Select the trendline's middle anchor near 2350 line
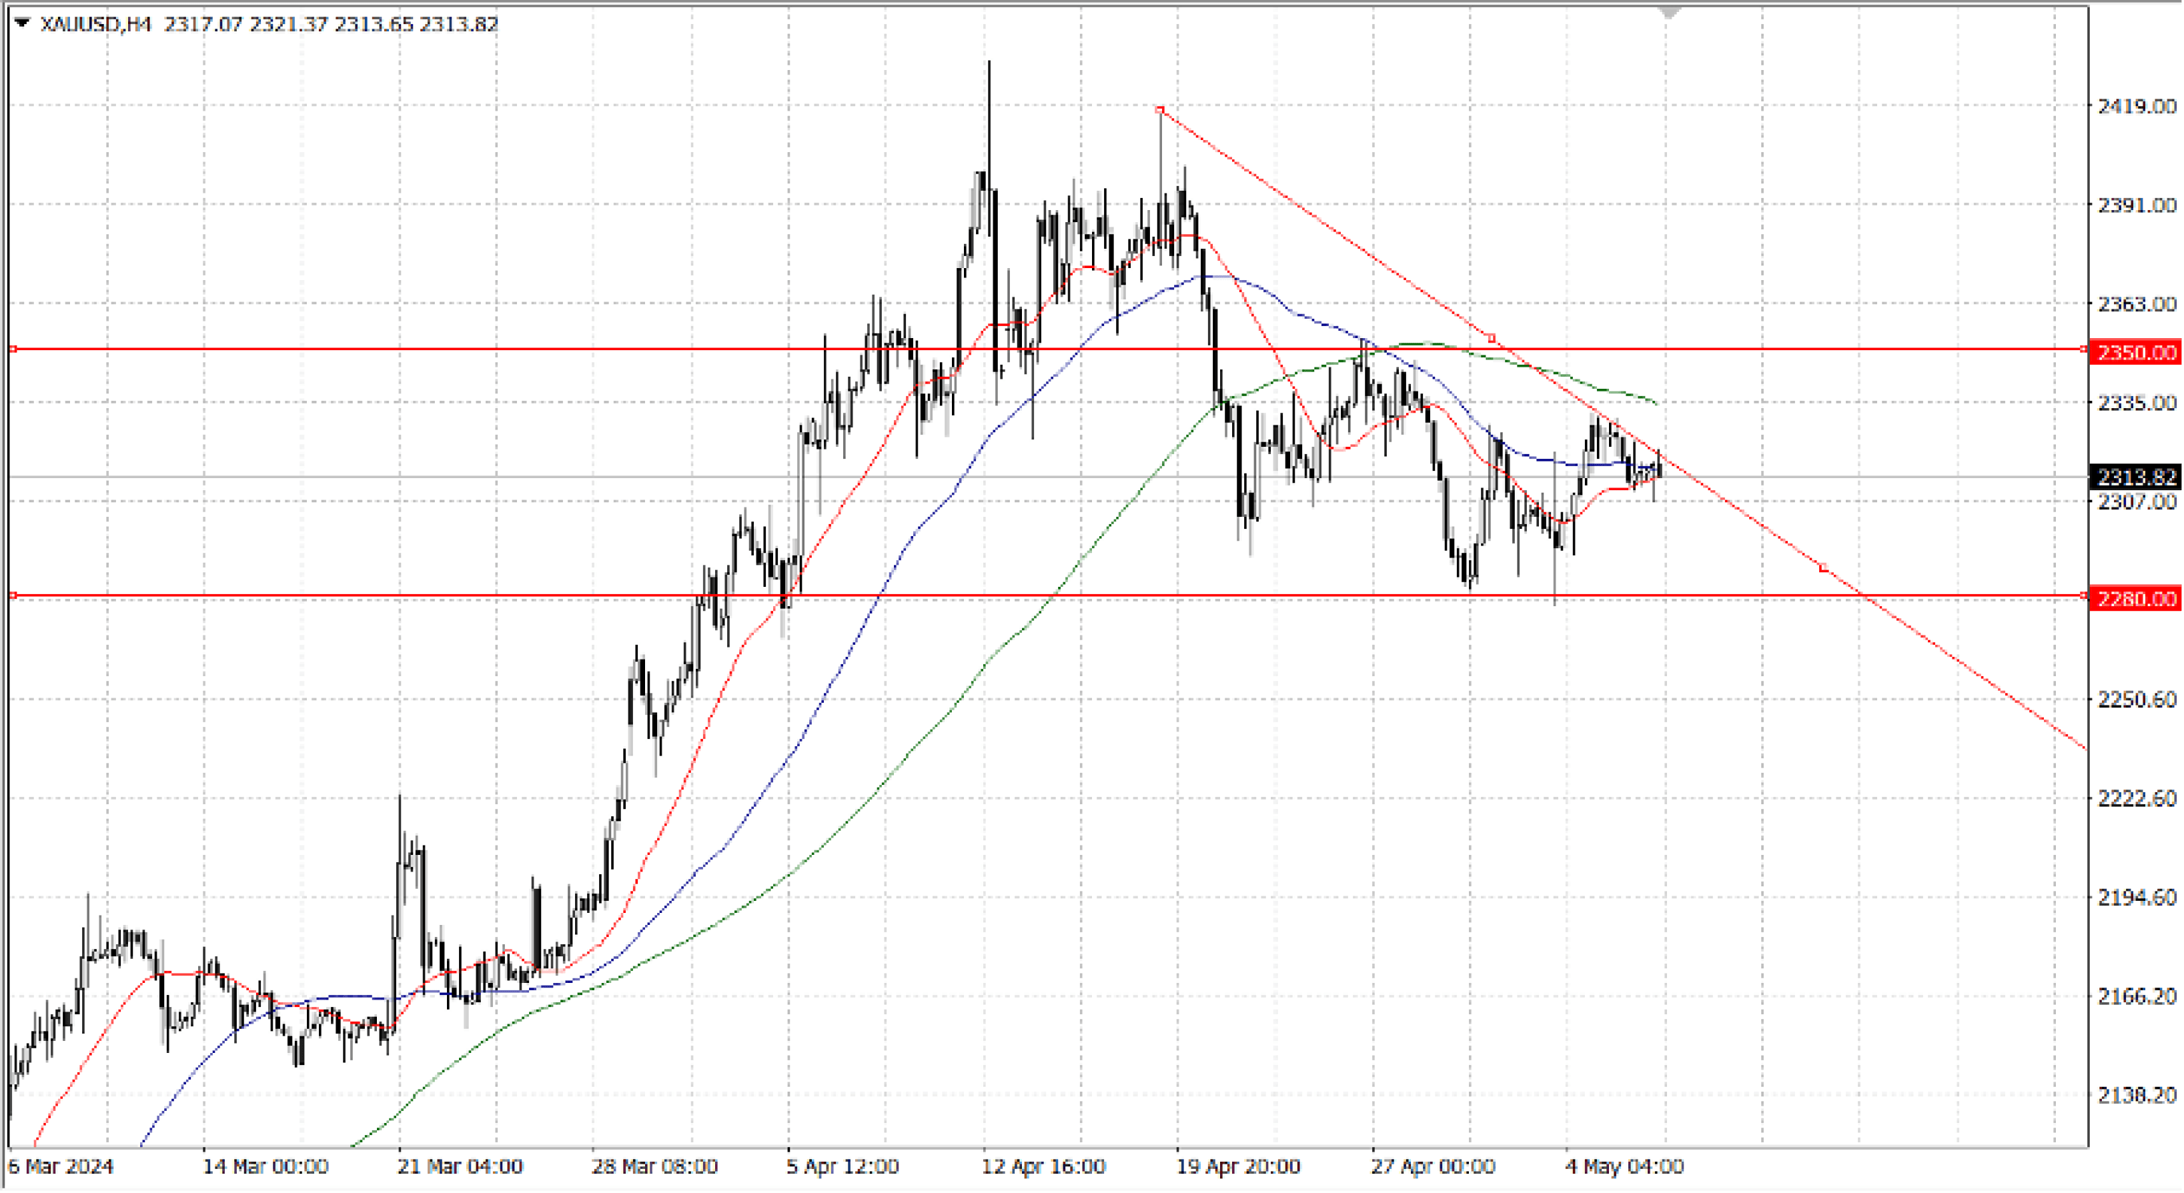The width and height of the screenshot is (2184, 1193). 1492,338
